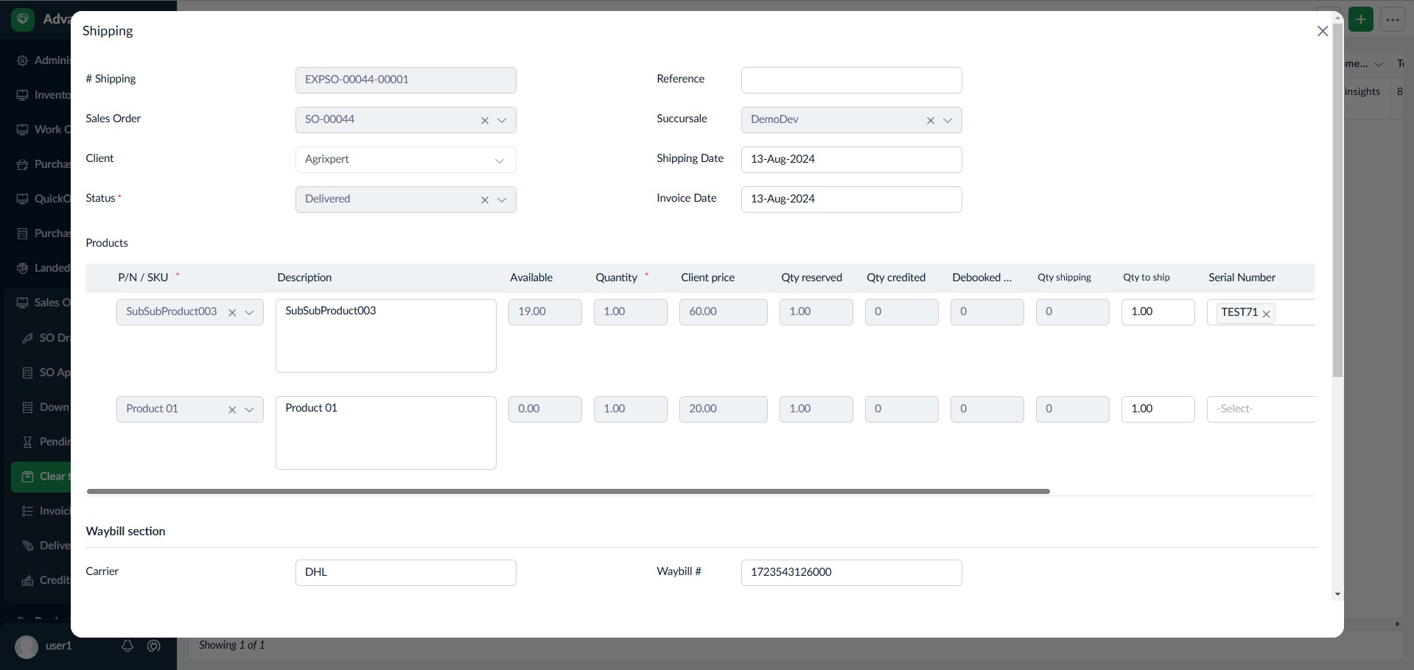Open the Serial Number select for Product 01
The image size is (1414, 670).
pos(1260,409)
